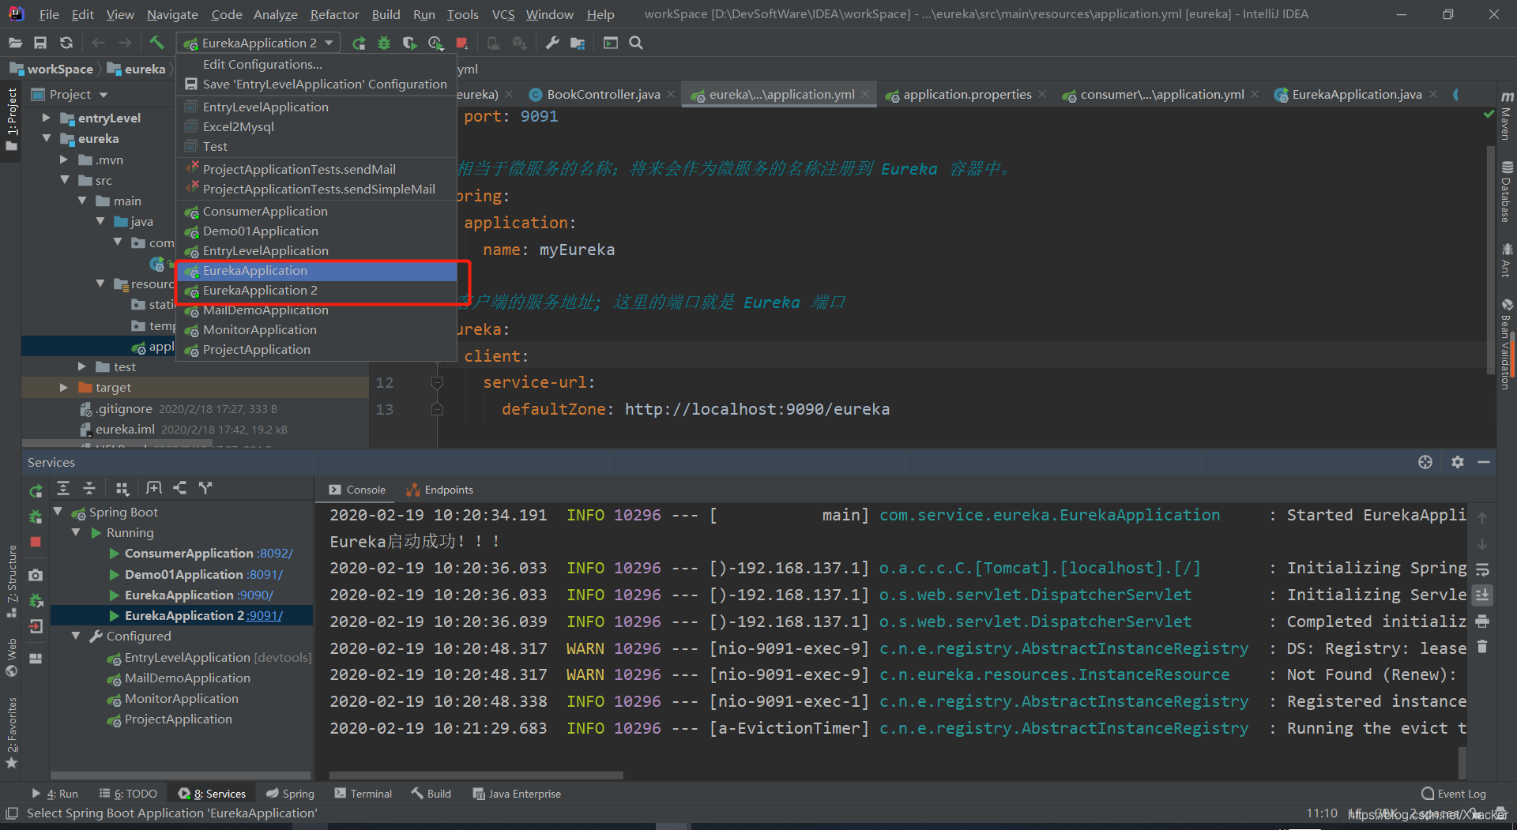Open Services panel gear settings
1517x830 pixels.
[x=1458, y=462]
